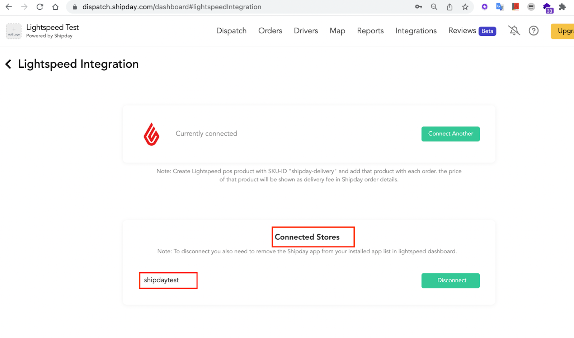
Task: Click the muted notifications bell icon
Action: pyautogui.click(x=514, y=30)
